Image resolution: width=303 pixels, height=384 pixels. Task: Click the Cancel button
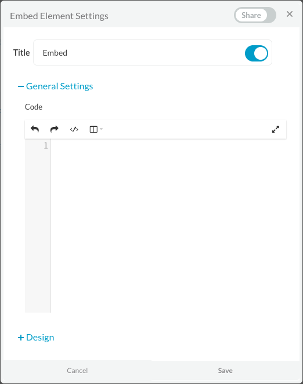click(77, 370)
